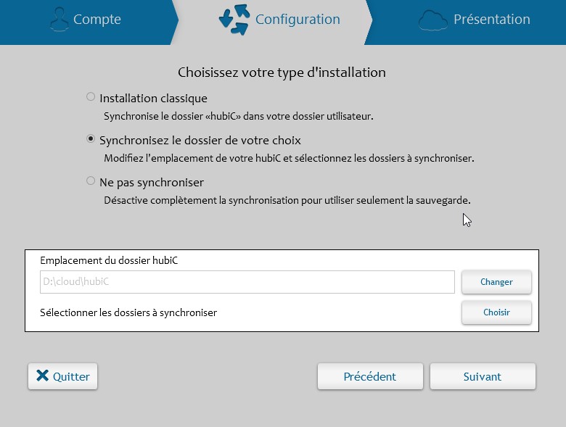Choose Synchronisez le dossier de votre choix radio
The width and height of the screenshot is (566, 427).
click(x=91, y=138)
